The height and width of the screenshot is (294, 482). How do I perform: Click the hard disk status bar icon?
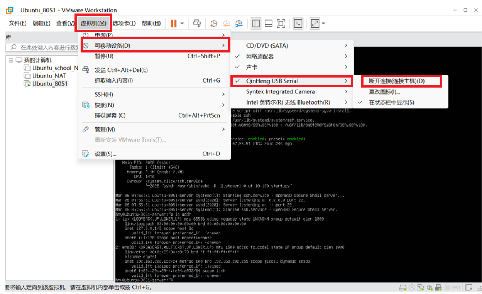(403, 287)
